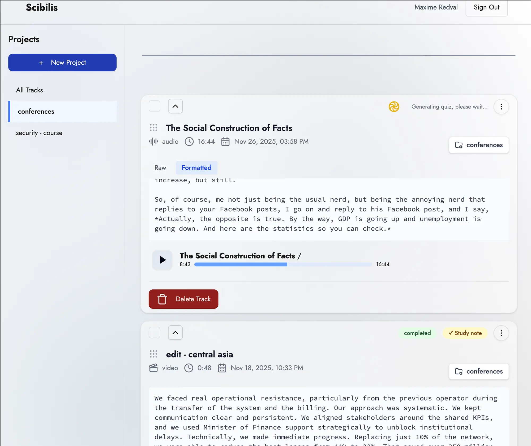Click the New Project button

coord(62,63)
